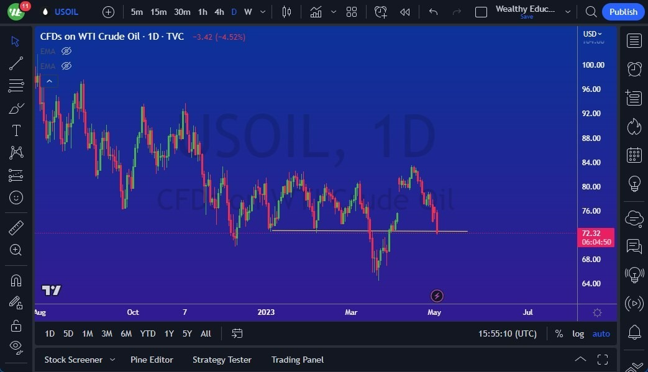The image size is (648, 372).
Task: Activate Bar Replay rewind mode
Action: click(404, 12)
